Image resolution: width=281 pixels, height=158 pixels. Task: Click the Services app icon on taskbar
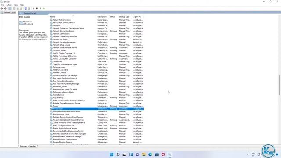(169, 154)
